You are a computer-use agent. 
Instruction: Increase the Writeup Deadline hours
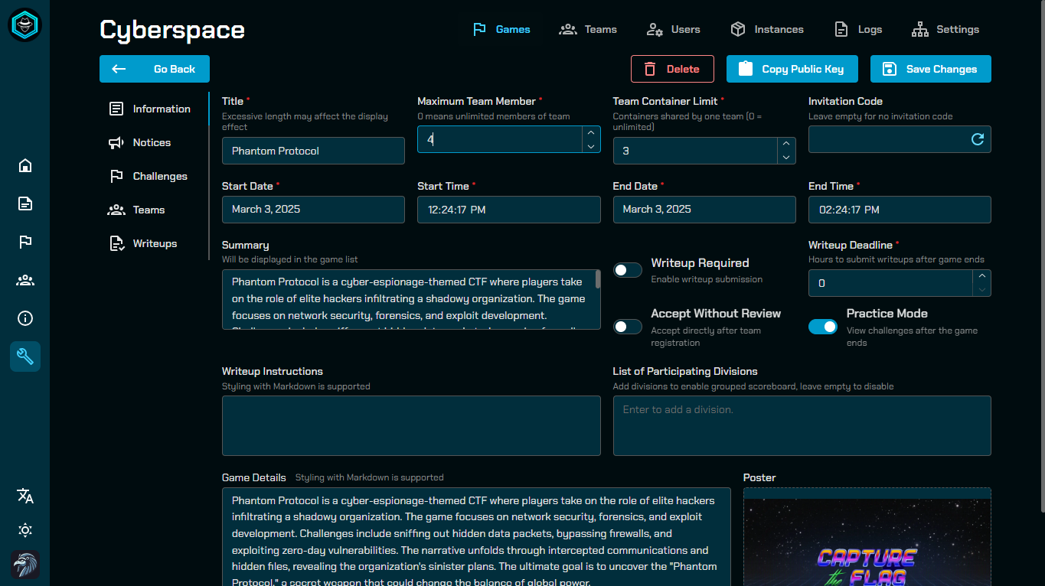tap(981, 275)
